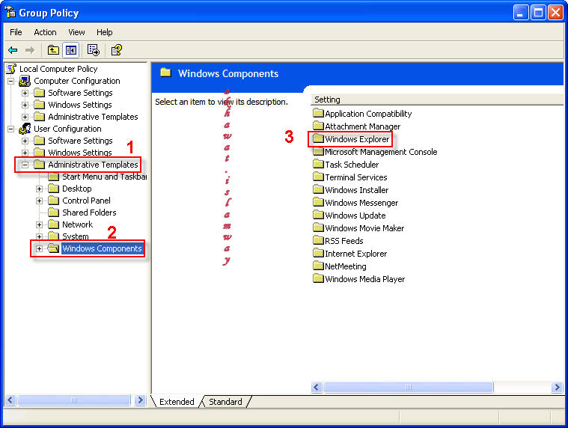Click the Group Policy title bar icon
This screenshot has width=568, height=428.
point(10,12)
